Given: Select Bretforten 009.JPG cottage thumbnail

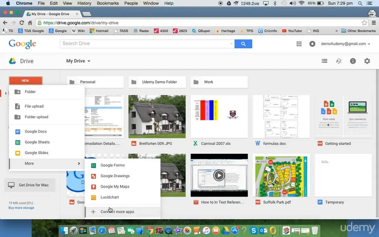Looking at the screenshot, I should click(157, 117).
